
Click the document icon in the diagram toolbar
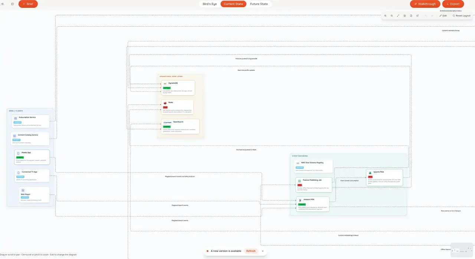pyautogui.click(x=411, y=16)
